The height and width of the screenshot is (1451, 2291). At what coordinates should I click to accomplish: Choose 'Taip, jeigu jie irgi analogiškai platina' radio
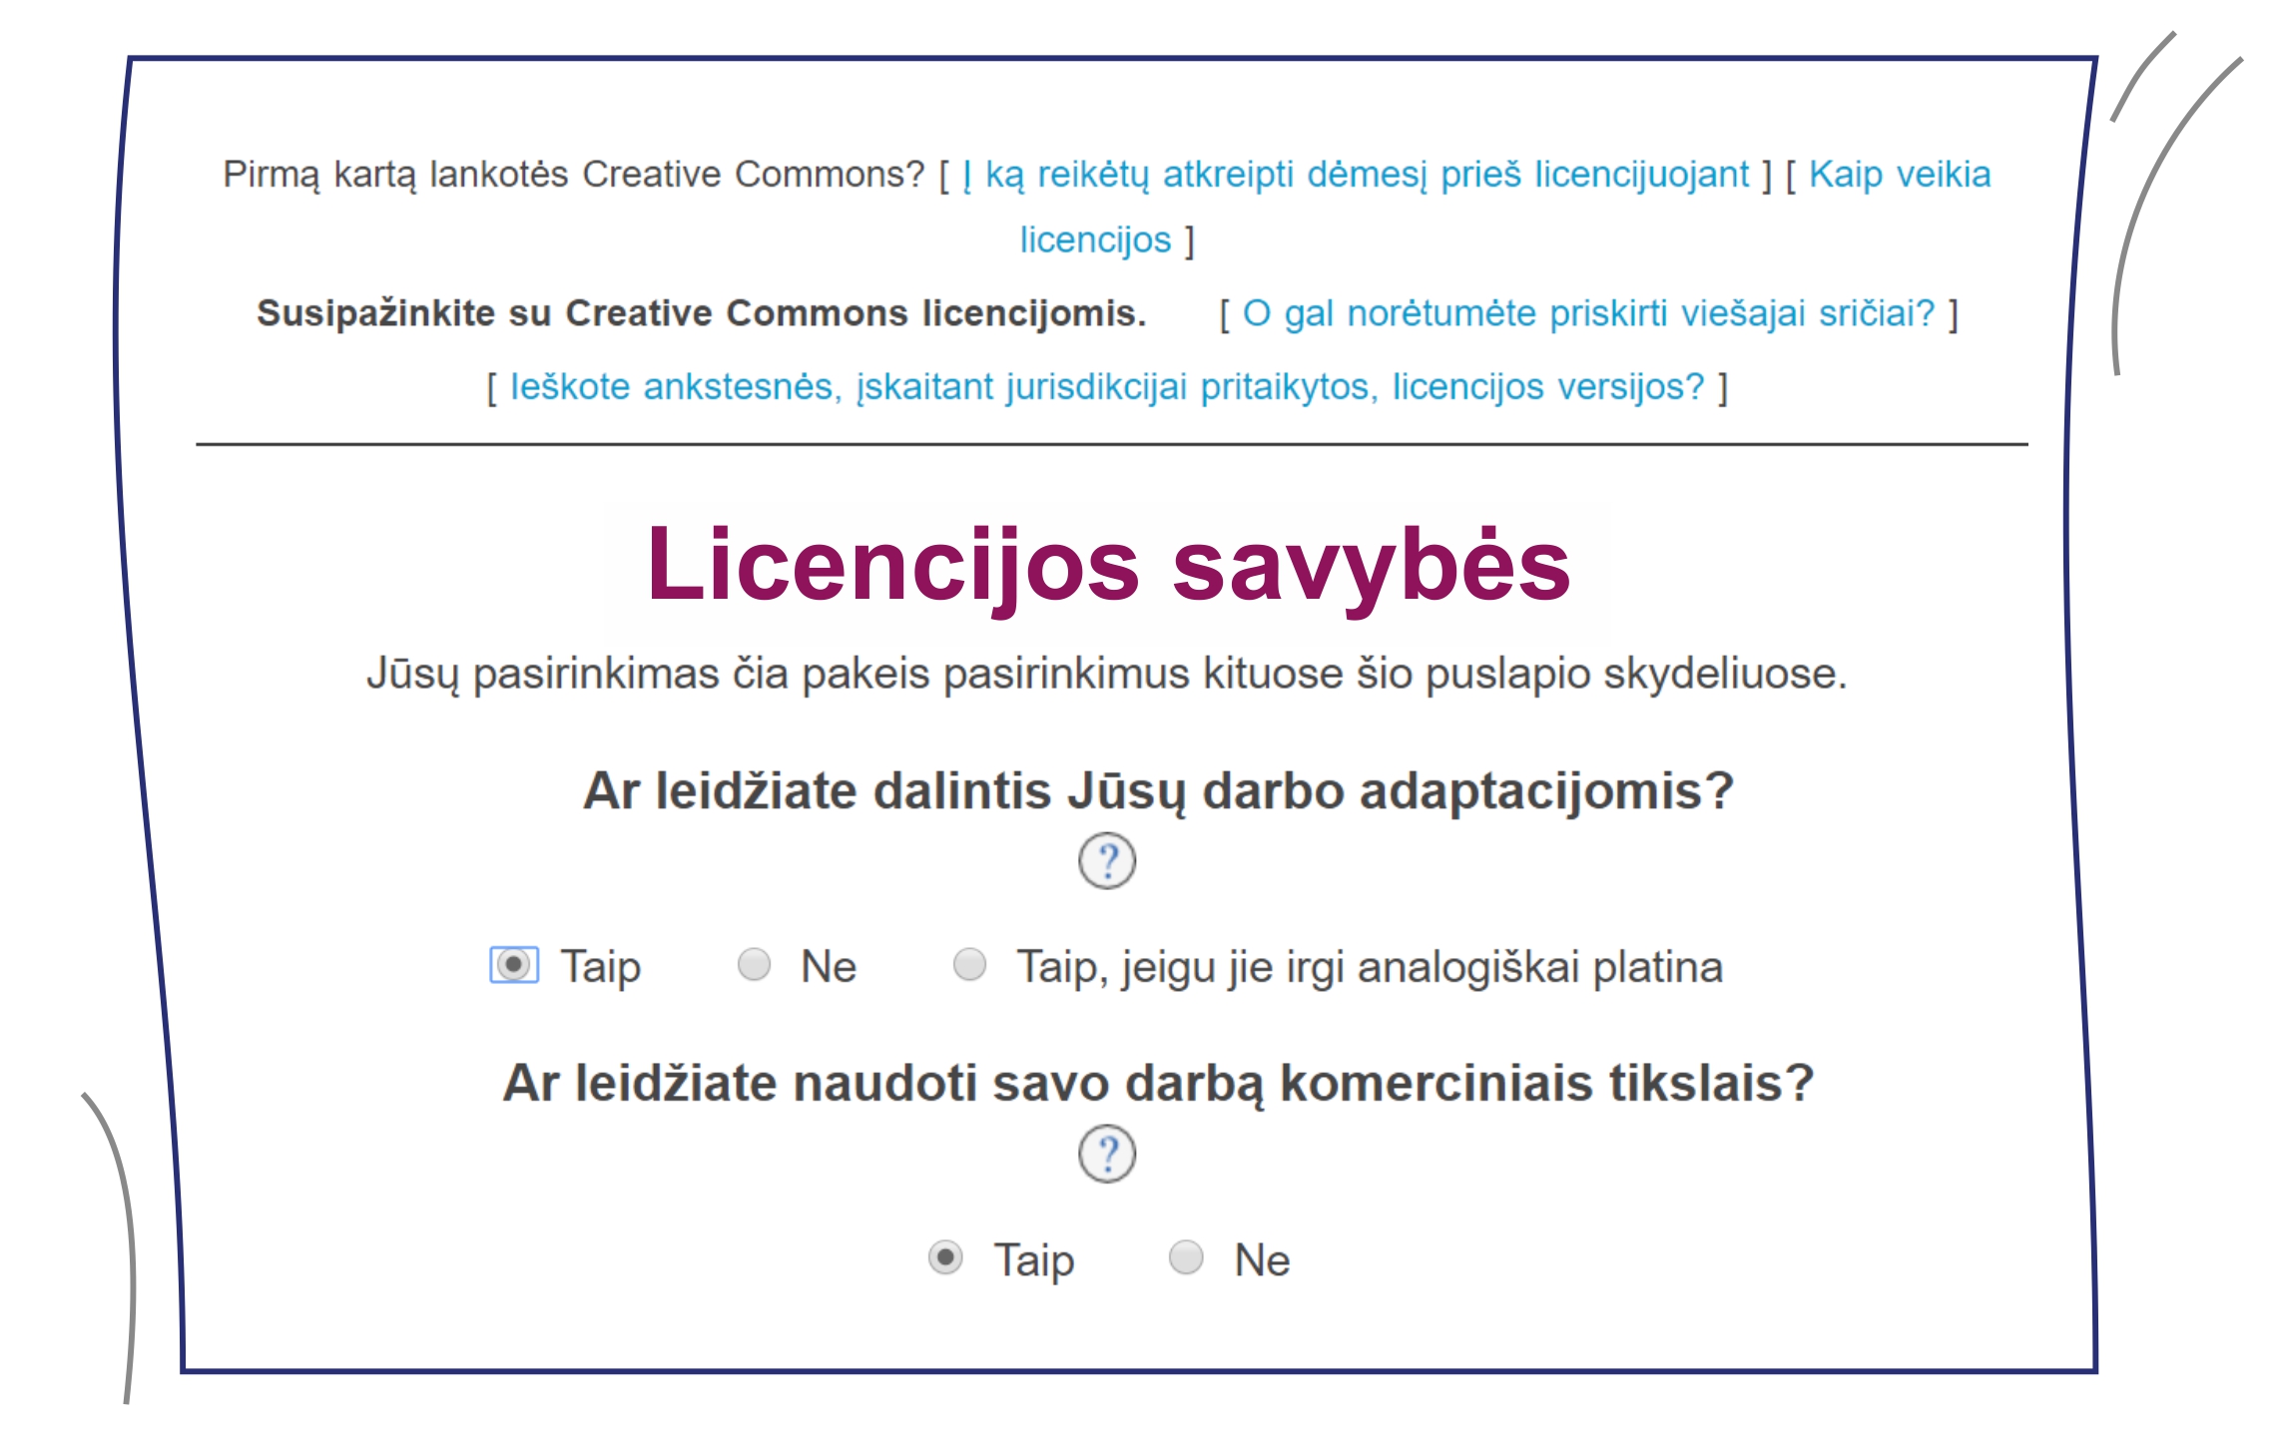[969, 965]
